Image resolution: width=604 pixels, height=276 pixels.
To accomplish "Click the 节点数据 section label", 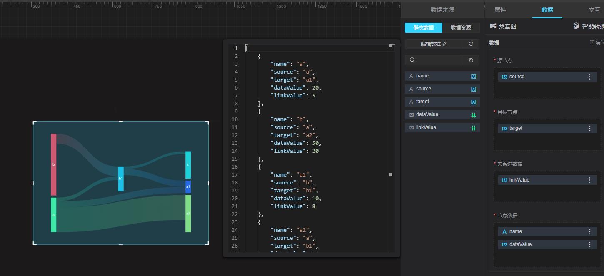I will click(x=507, y=216).
